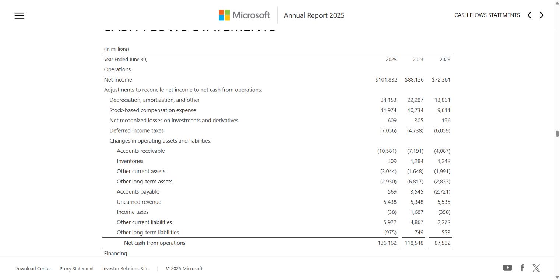Screen dimensions: 560x280
Task: Click the Annual Report 2025 title
Action: (x=314, y=15)
